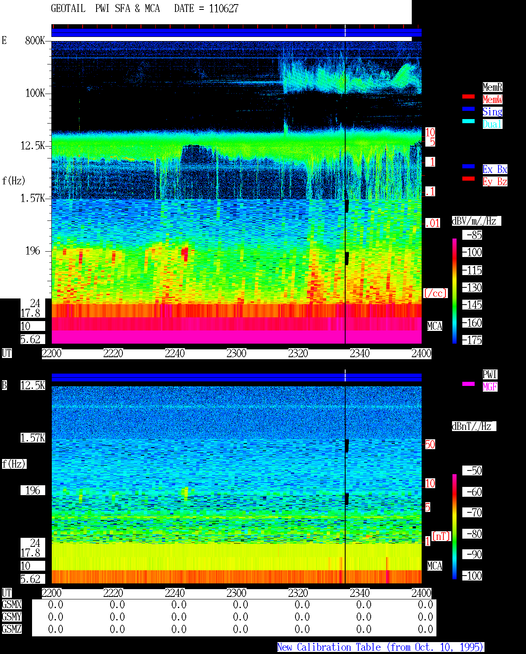The height and width of the screenshot is (654, 526).
Task: Click the white tick marker in the B mode bar
Action: coord(345,376)
